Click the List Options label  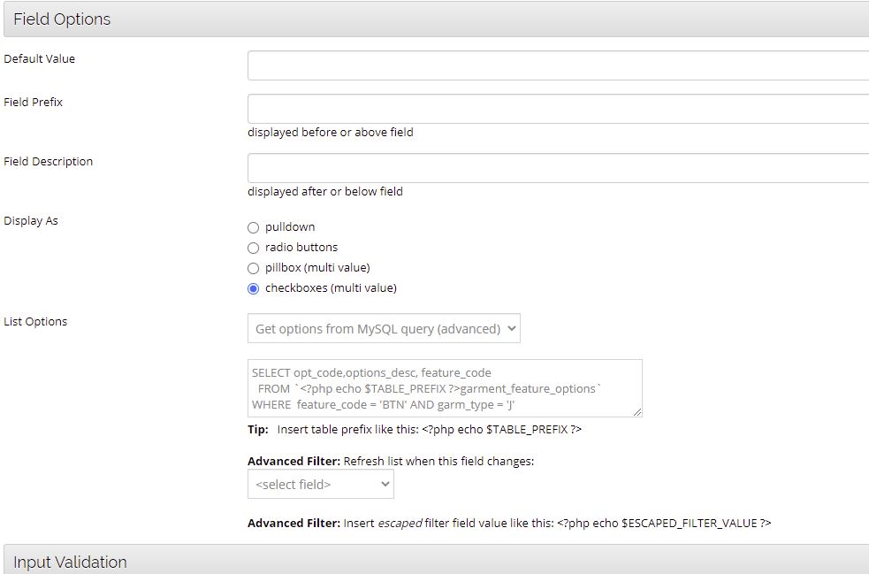[x=35, y=322]
